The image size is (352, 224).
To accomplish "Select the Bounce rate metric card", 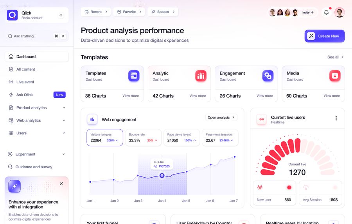I will pyautogui.click(x=143, y=138).
